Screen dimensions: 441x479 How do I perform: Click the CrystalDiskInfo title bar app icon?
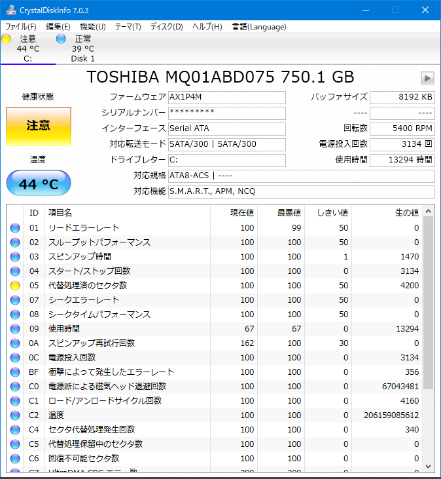[x=11, y=10]
